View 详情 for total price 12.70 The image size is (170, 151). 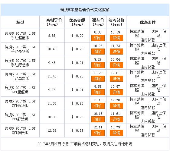[116, 106]
